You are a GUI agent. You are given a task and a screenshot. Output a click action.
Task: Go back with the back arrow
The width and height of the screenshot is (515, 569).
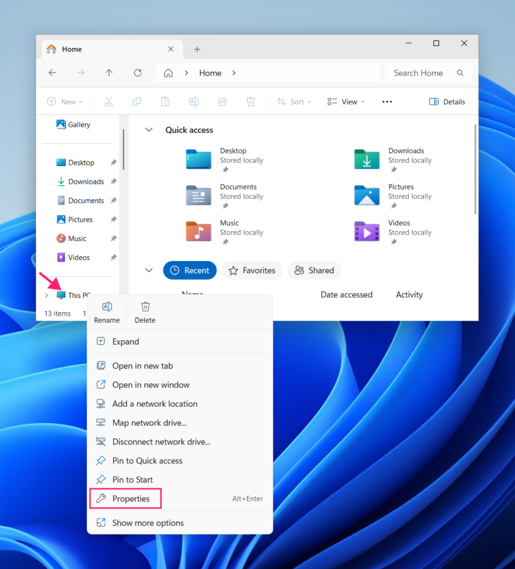pos(53,73)
